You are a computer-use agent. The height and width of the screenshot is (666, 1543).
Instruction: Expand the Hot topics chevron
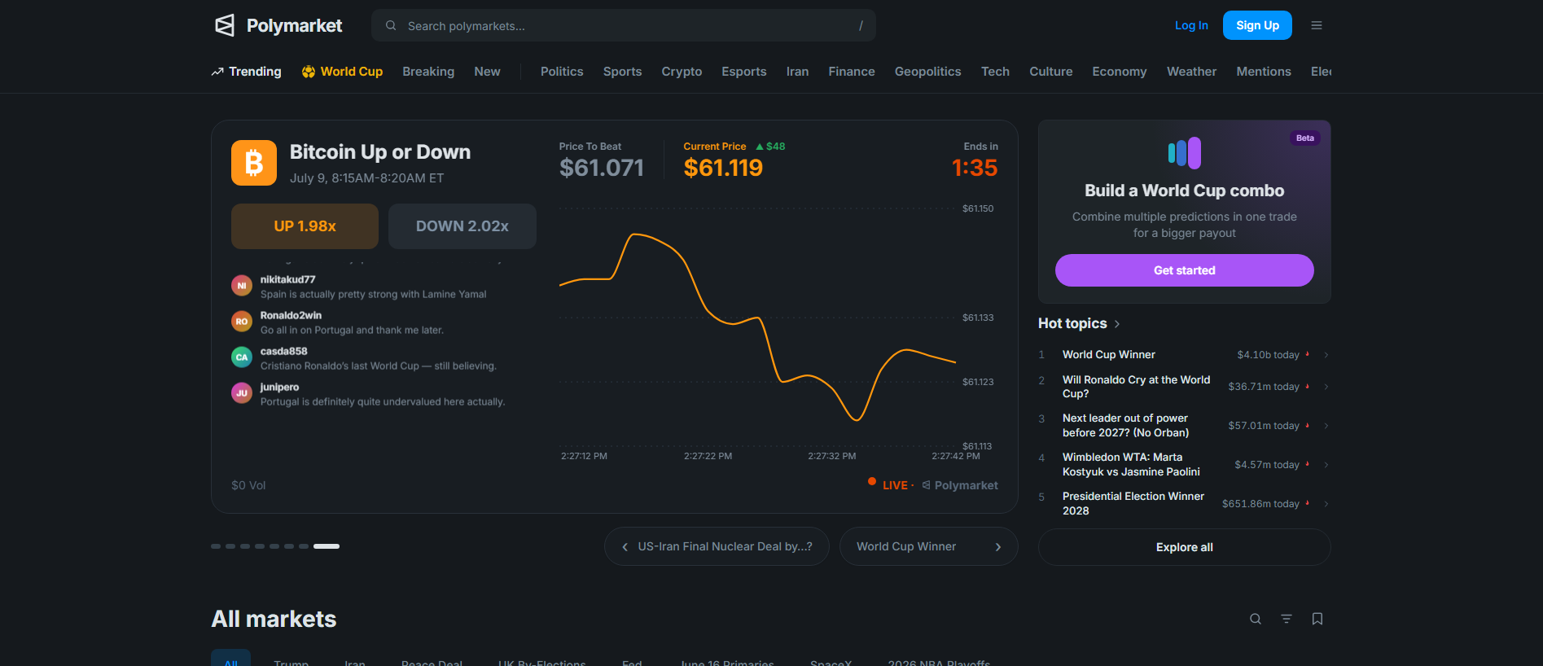click(1117, 324)
